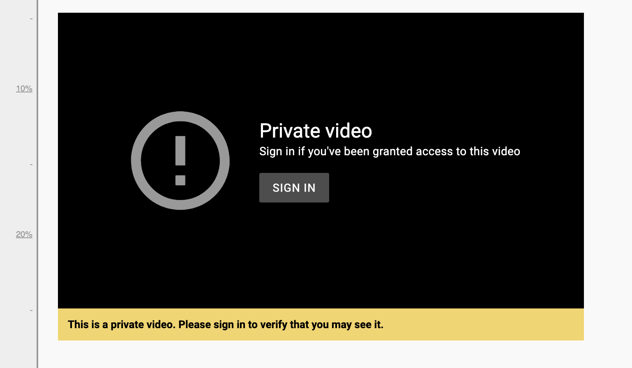Jump to the 20% progress marker

[24, 234]
